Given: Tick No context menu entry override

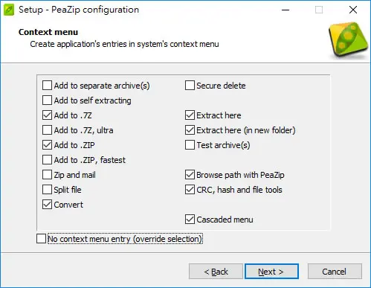Looking at the screenshot, I should pyautogui.click(x=41, y=239).
